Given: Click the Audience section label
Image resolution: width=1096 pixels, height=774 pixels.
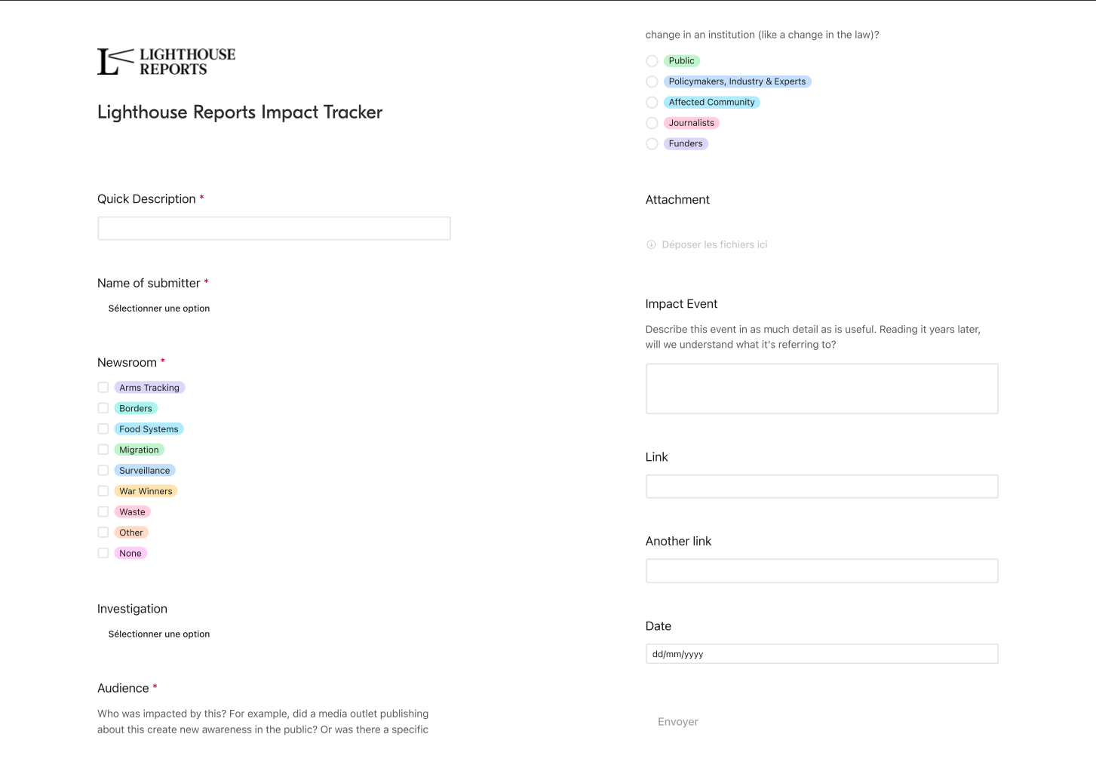Looking at the screenshot, I should (123, 688).
